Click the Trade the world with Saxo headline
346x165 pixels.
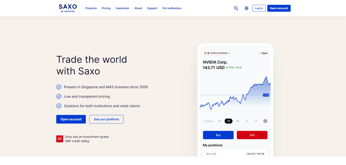92,65
